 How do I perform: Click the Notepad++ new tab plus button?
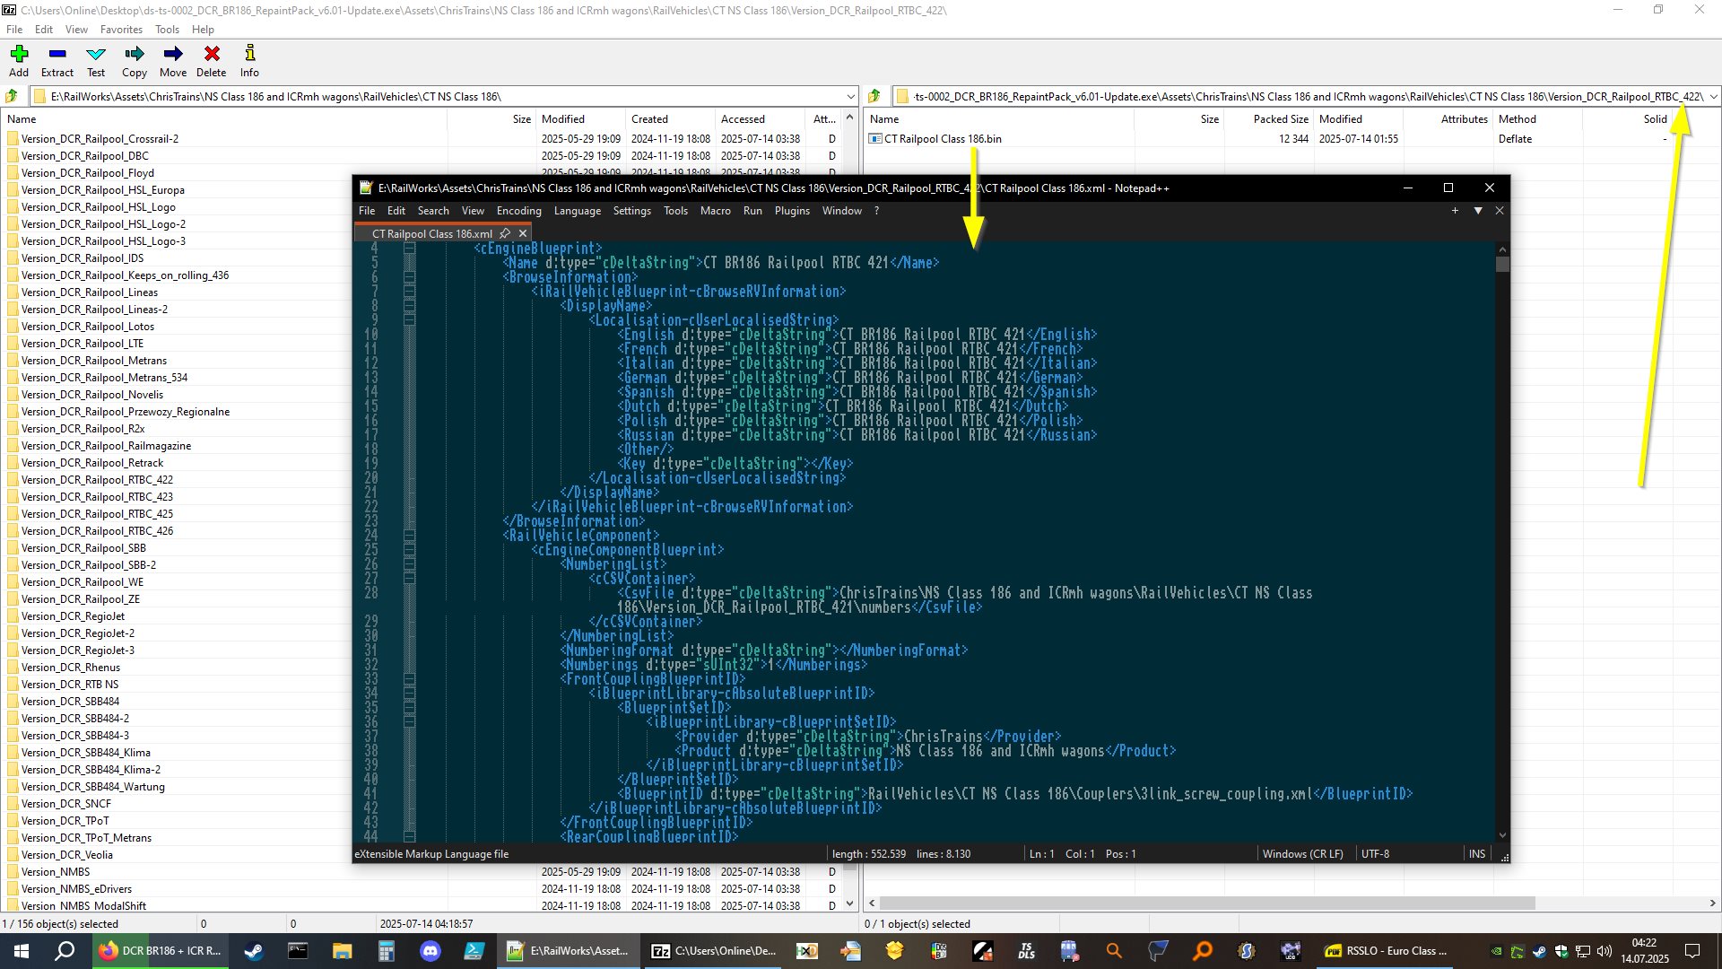(1455, 211)
